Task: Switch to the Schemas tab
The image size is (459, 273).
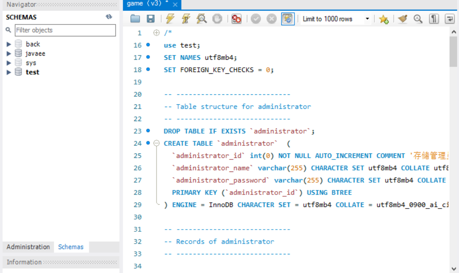Action: (x=71, y=247)
